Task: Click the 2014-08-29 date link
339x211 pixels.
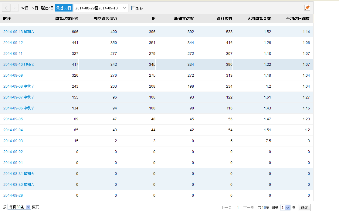Action: pyautogui.click(x=13, y=196)
